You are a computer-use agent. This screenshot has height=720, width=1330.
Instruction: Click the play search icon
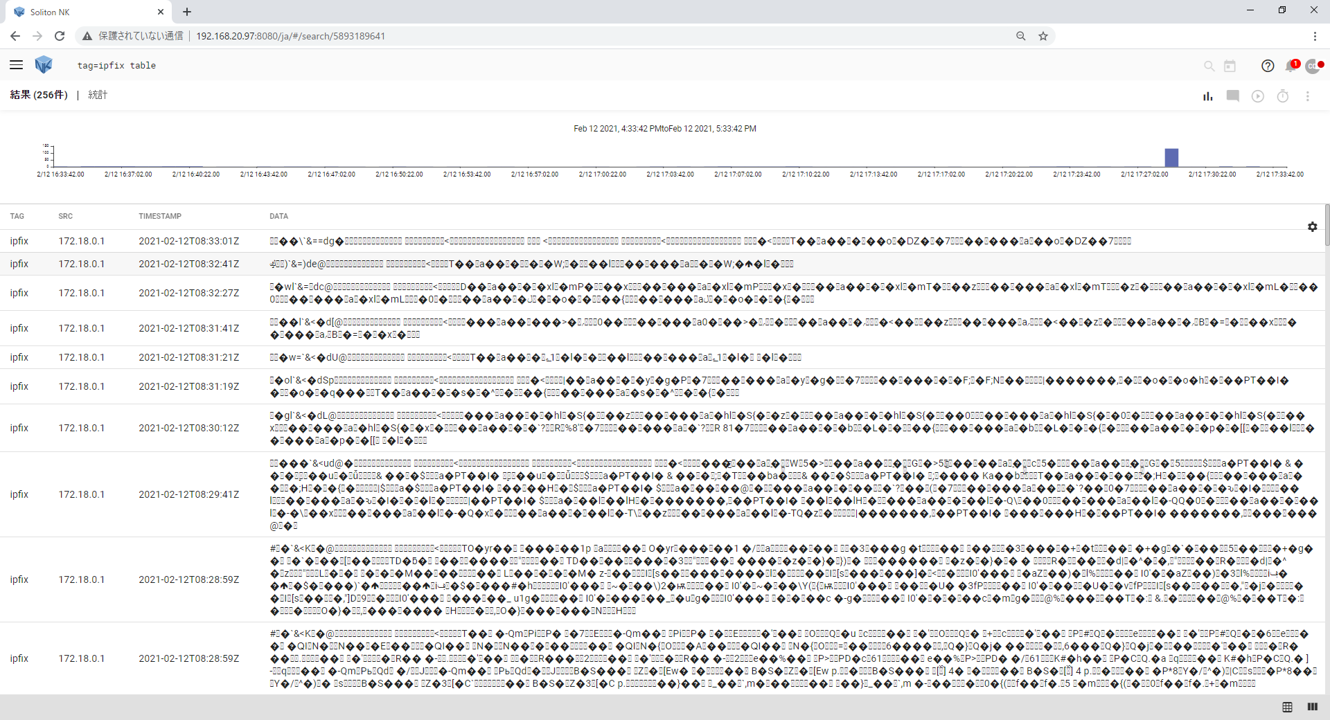(1258, 96)
